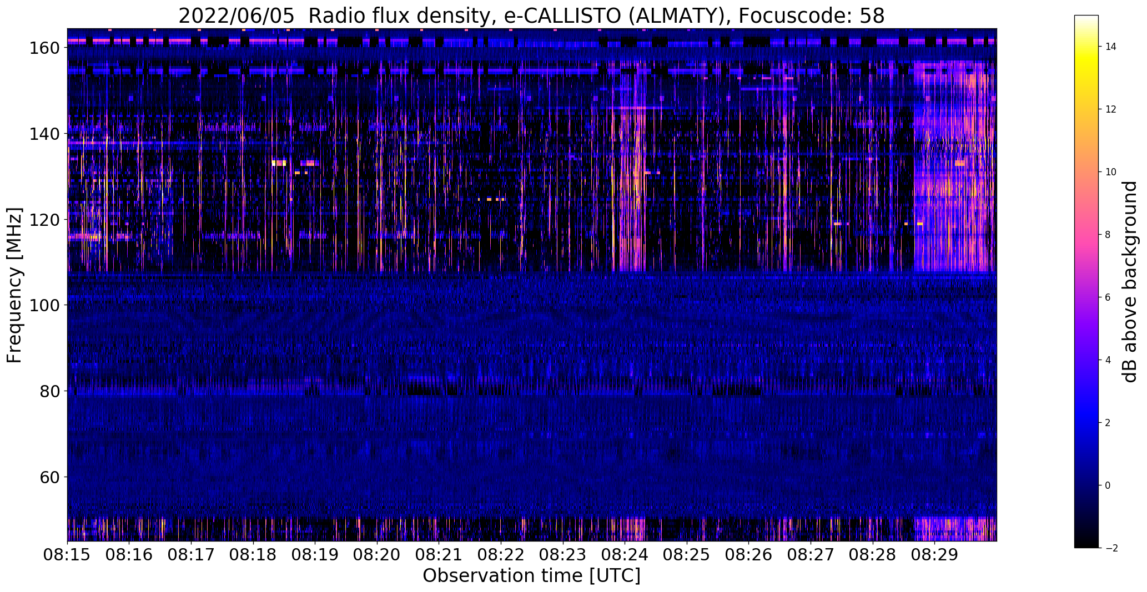Screen dimensions: 1147x592
Task: Click the colorbar tick label −2
Action: [1111, 548]
